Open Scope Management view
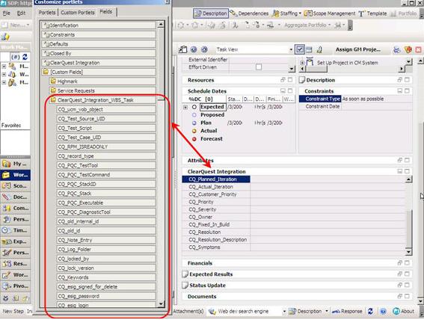Screen dimensions: 424x320 point(330,13)
